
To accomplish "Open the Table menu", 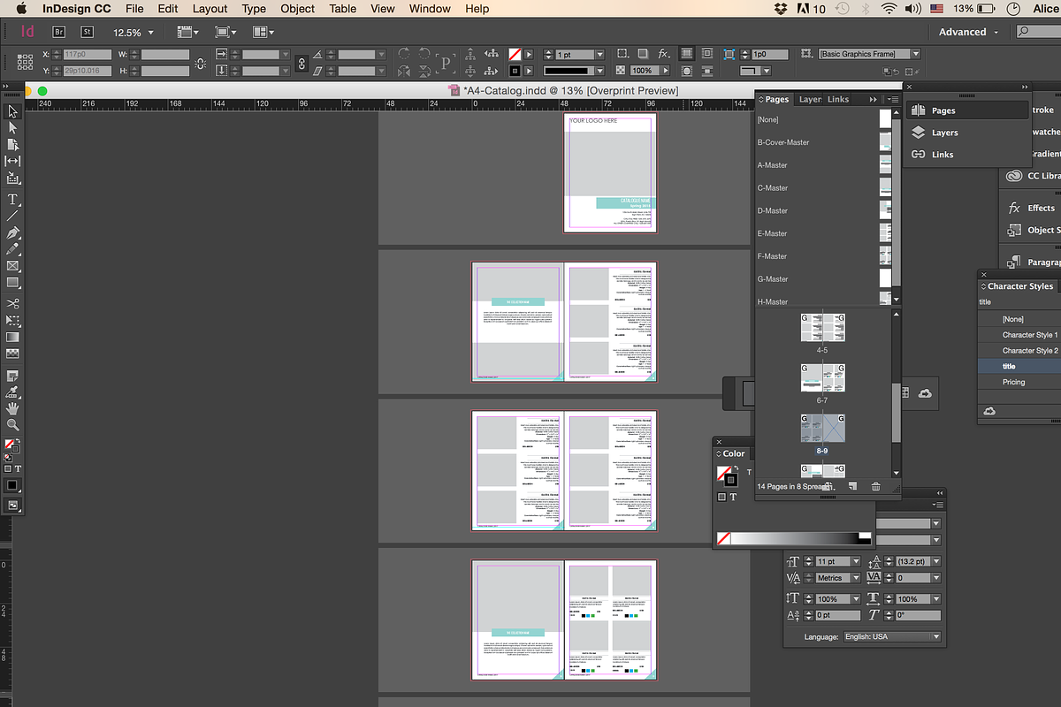I will (x=343, y=9).
